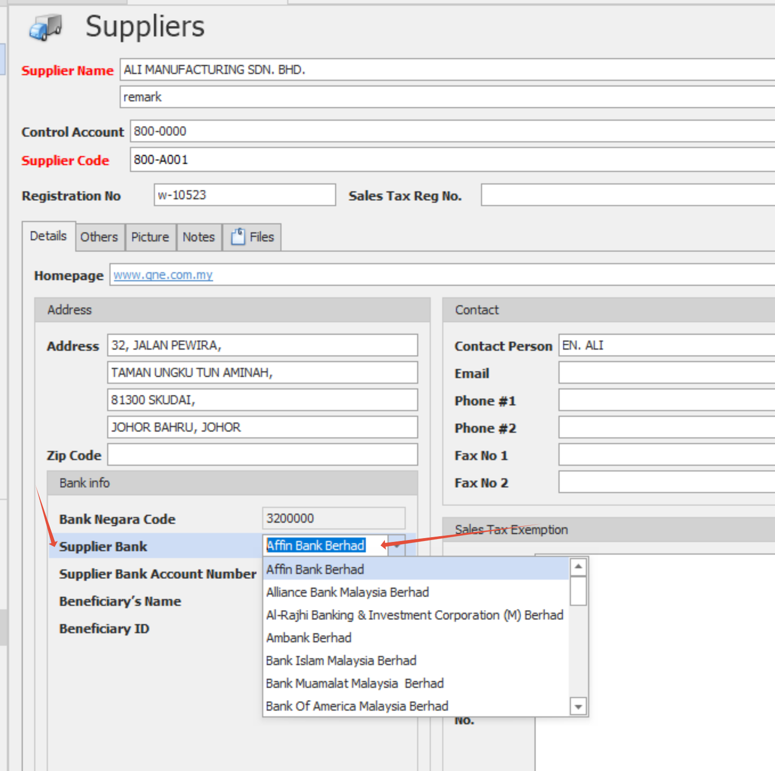Select Al-Rajhi Banking & Investment Corporation

tap(416, 615)
